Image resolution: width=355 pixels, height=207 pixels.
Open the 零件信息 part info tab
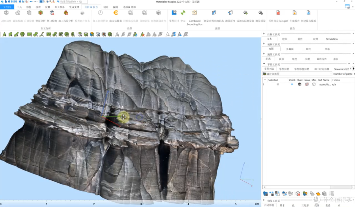pyautogui.click(x=284, y=69)
